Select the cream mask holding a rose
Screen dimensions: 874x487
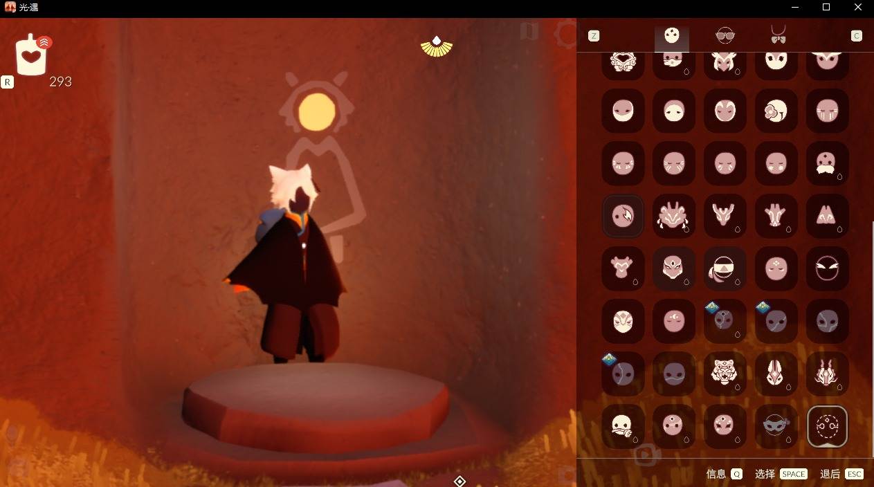point(623,426)
